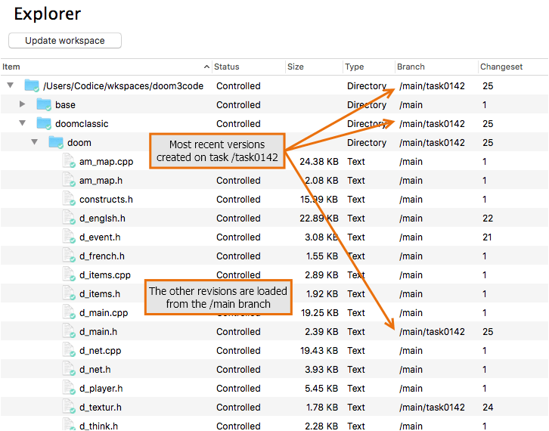Click changeset 22 in the d_englsh.h row
Screen dimensions: 549x431
[488, 219]
